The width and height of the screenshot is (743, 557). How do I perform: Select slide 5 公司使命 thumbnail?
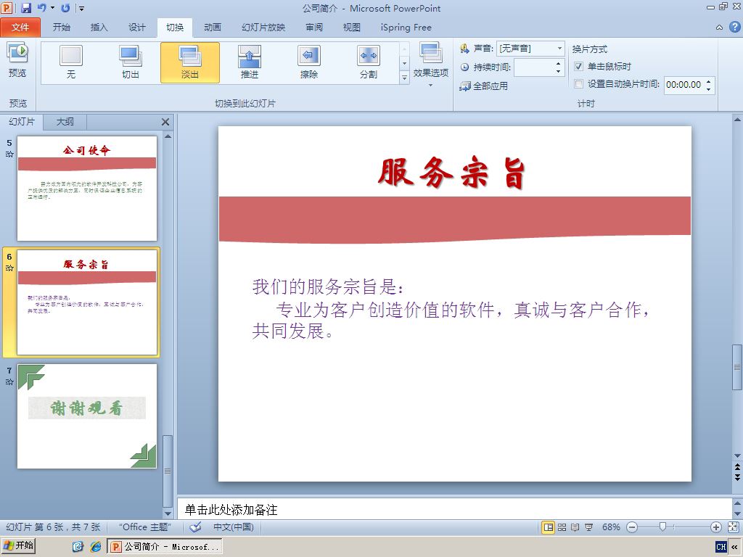87,189
